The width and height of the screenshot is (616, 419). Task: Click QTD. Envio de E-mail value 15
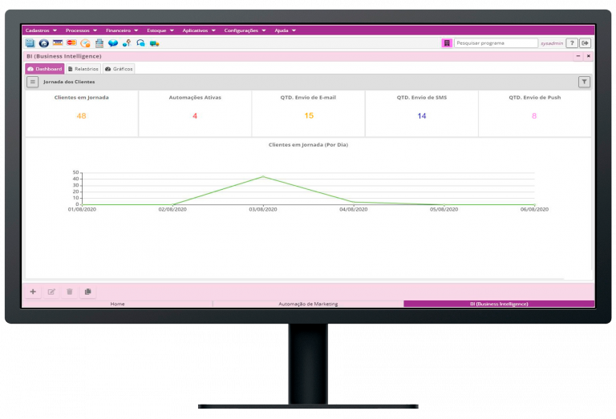(x=309, y=115)
